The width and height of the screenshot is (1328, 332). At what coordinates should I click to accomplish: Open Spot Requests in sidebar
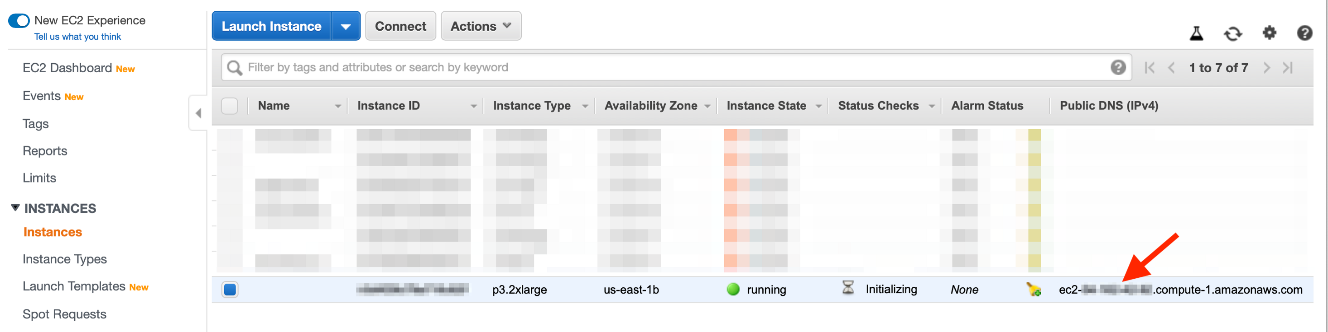tap(64, 314)
